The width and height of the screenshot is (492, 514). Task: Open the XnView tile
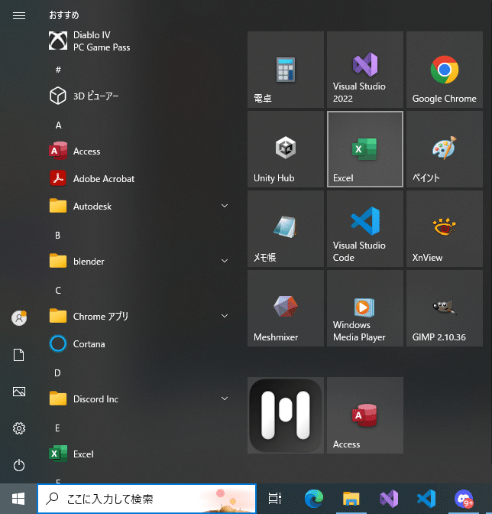445,229
